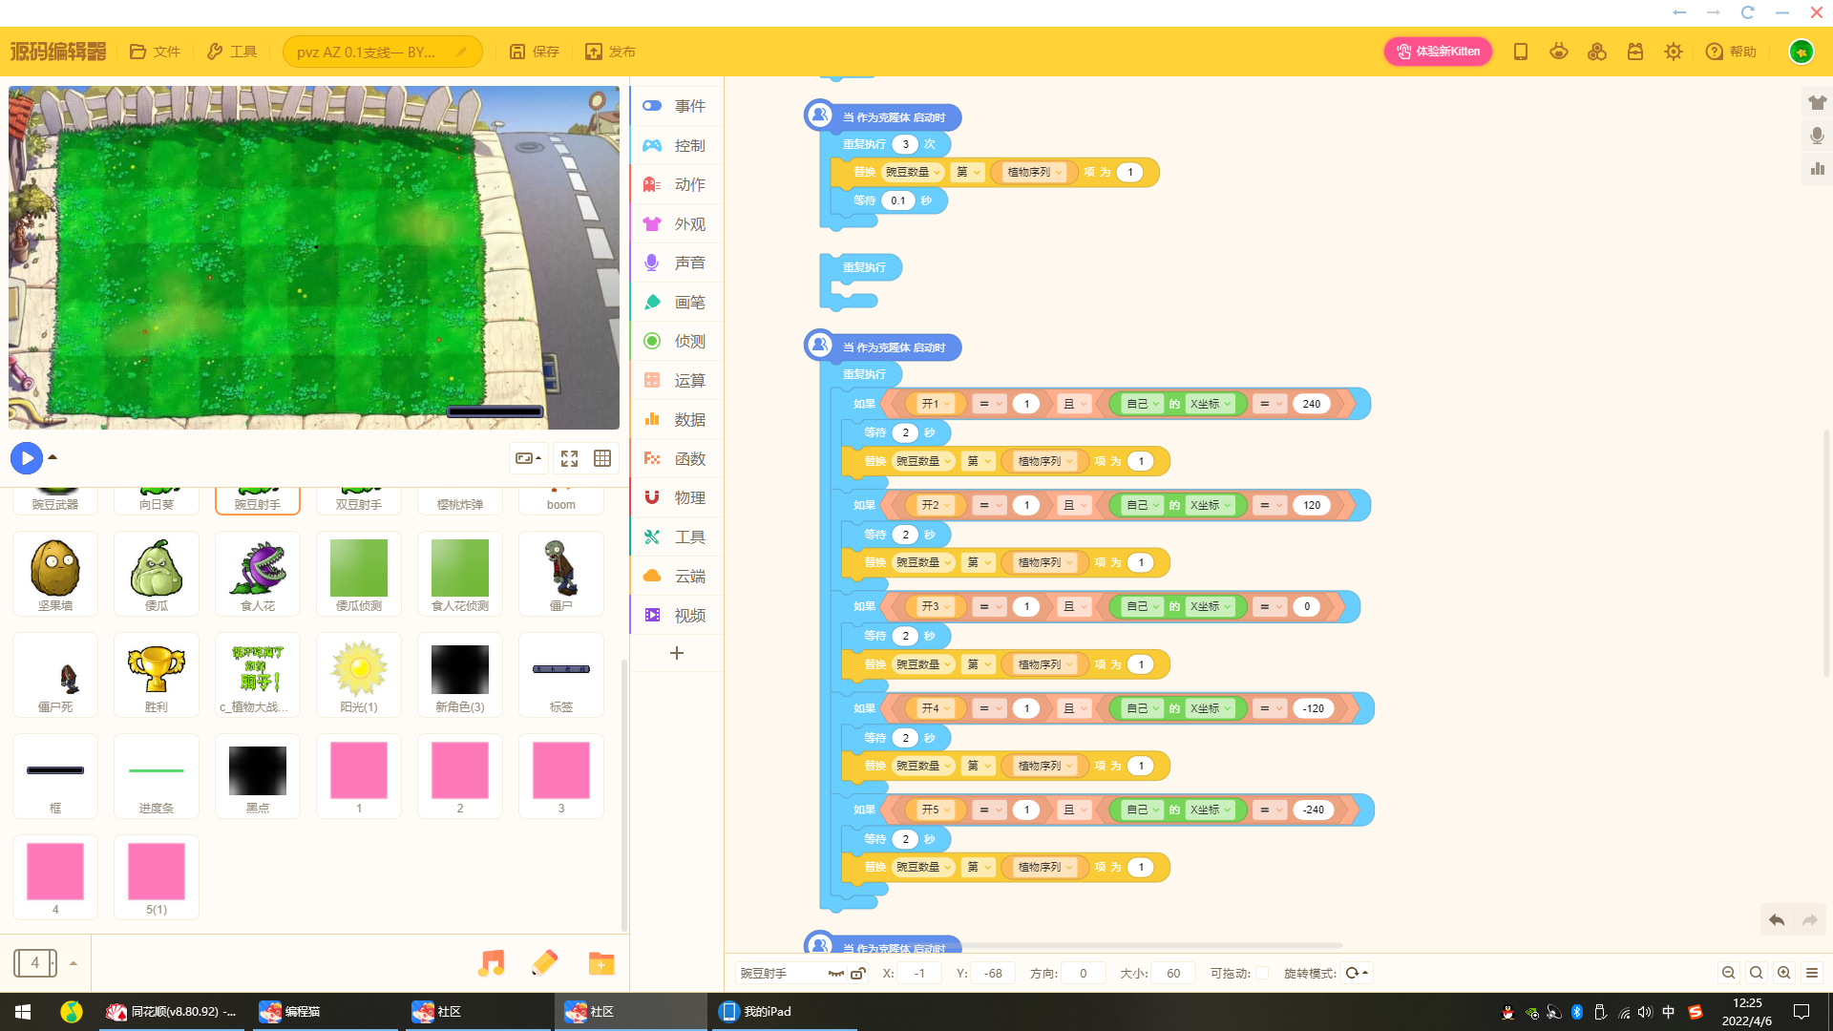Image resolution: width=1833 pixels, height=1031 pixels.
Task: Open the tablet preview icon in the top bar
Action: click(1521, 52)
